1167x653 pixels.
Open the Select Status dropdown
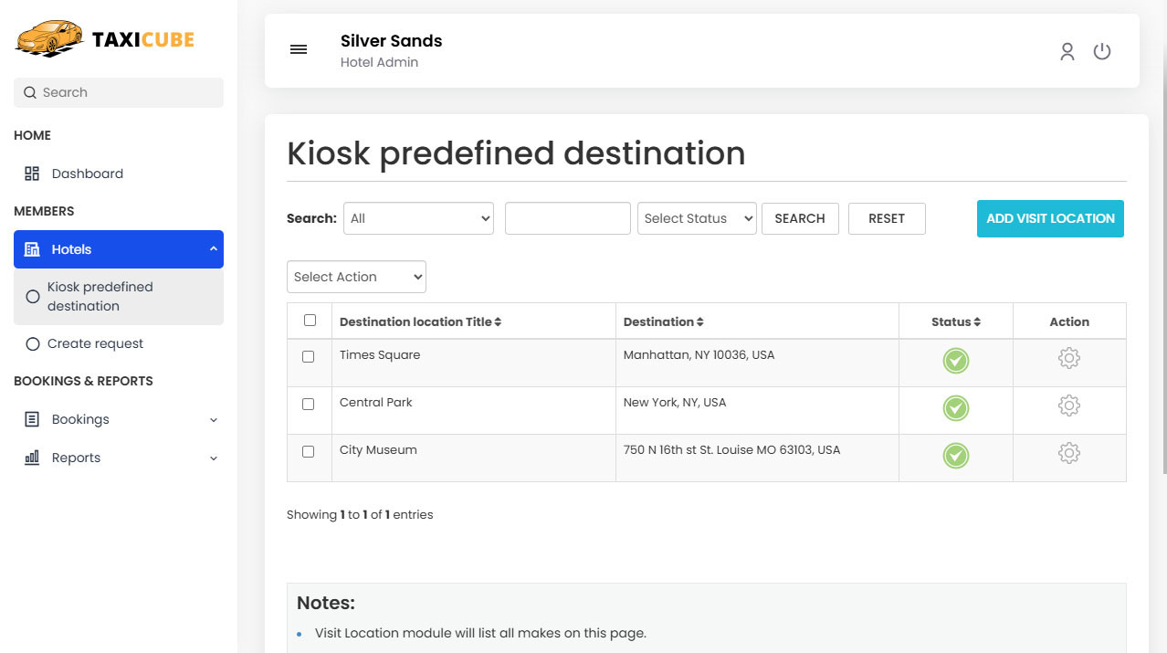point(697,218)
